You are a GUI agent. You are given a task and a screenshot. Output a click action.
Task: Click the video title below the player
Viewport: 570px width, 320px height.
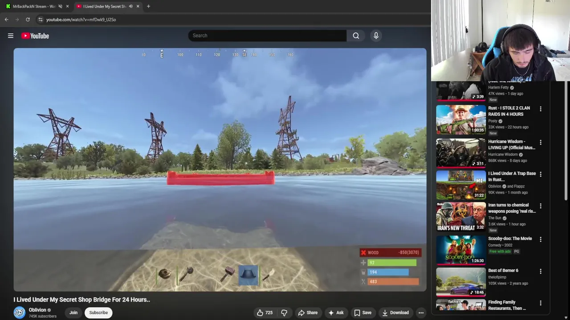[x=81, y=300]
